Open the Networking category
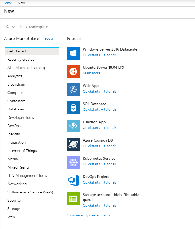The image size is (195, 229). coord(17,184)
